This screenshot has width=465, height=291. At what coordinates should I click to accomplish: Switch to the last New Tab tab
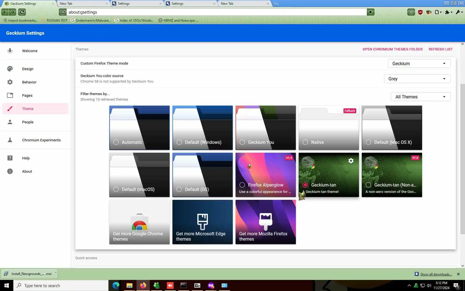pyautogui.click(x=244, y=4)
